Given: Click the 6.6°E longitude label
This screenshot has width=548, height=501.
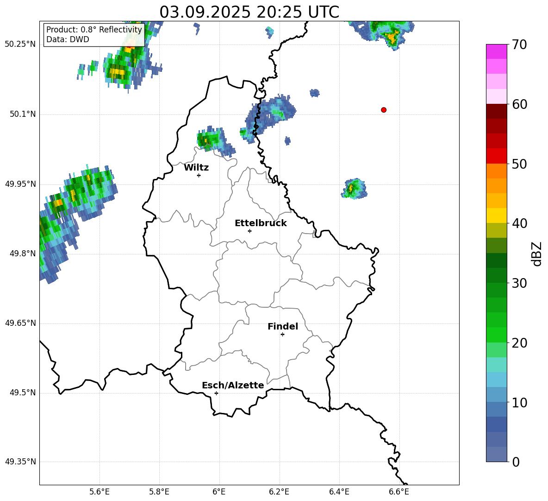Looking at the screenshot, I should pyautogui.click(x=399, y=492).
